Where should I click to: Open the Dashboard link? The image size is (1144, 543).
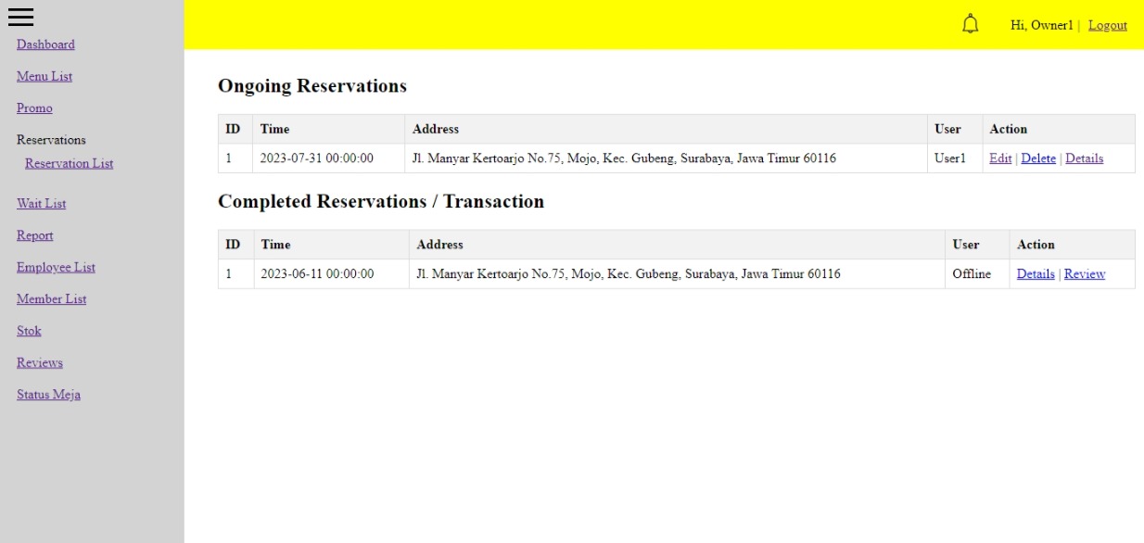coord(45,44)
